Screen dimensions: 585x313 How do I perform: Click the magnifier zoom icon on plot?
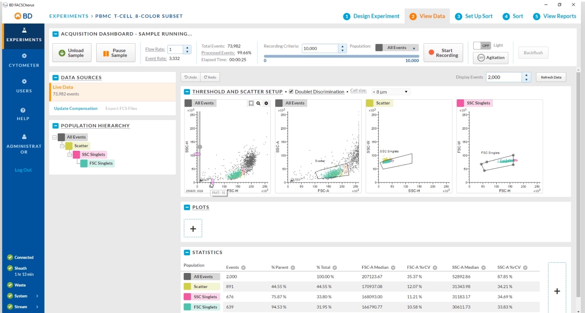click(259, 103)
